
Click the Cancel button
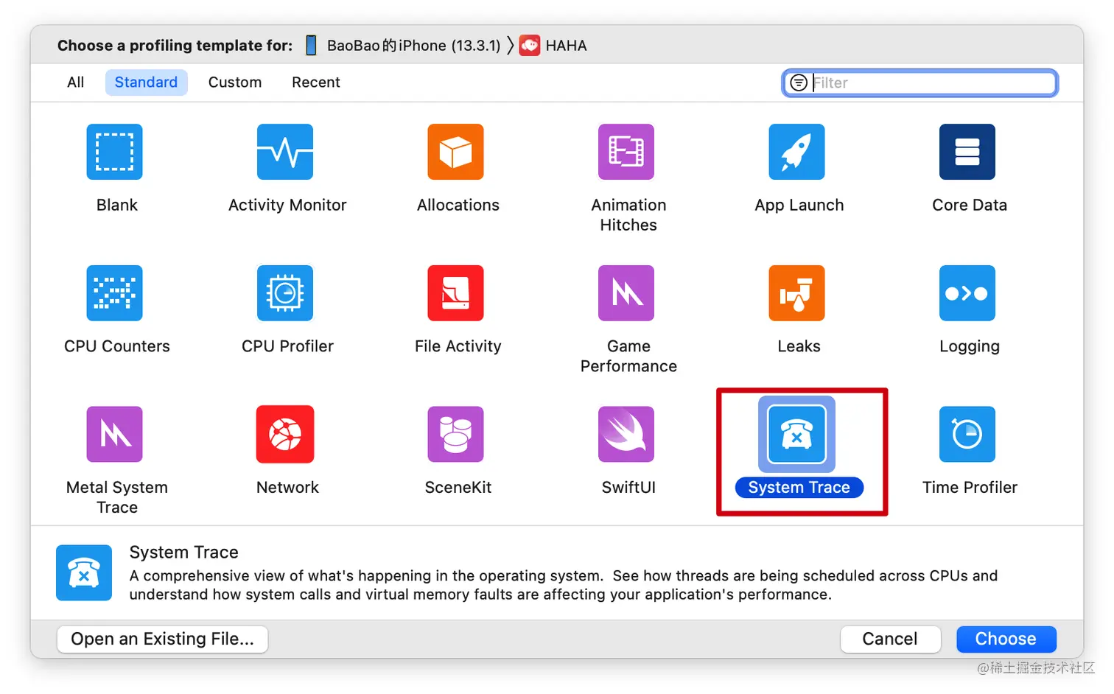[x=890, y=639]
